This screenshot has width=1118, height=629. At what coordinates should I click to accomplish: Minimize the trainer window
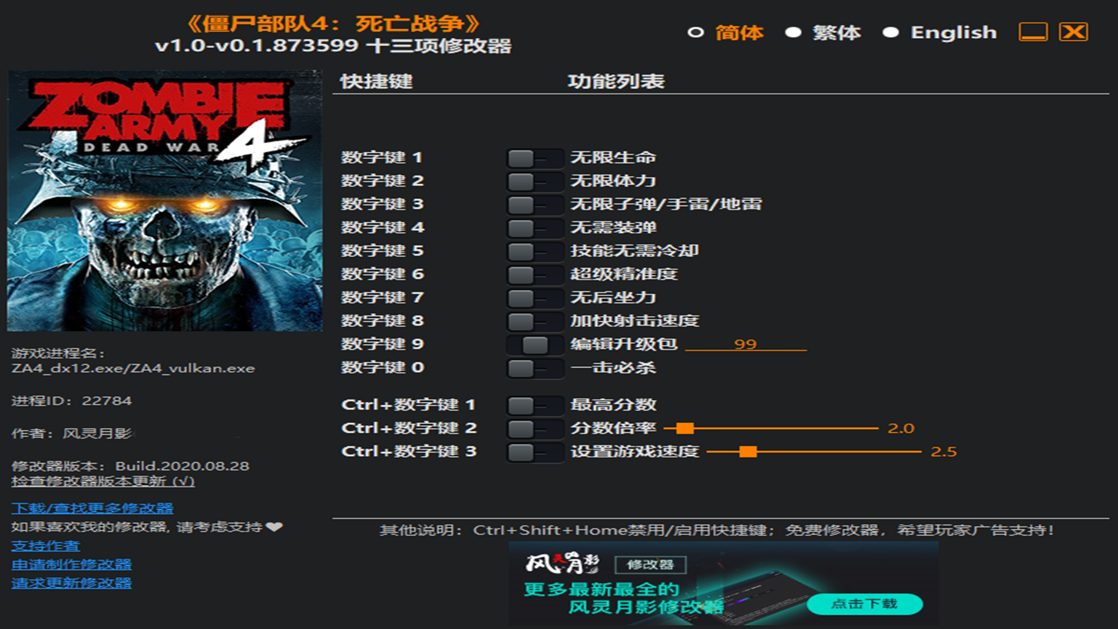[x=1032, y=32]
